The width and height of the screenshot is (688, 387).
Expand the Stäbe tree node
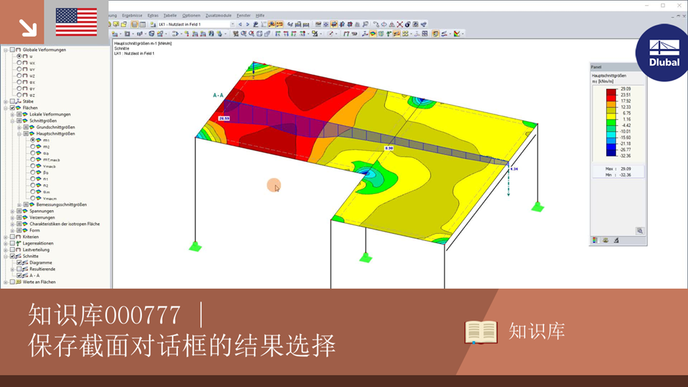(5, 101)
